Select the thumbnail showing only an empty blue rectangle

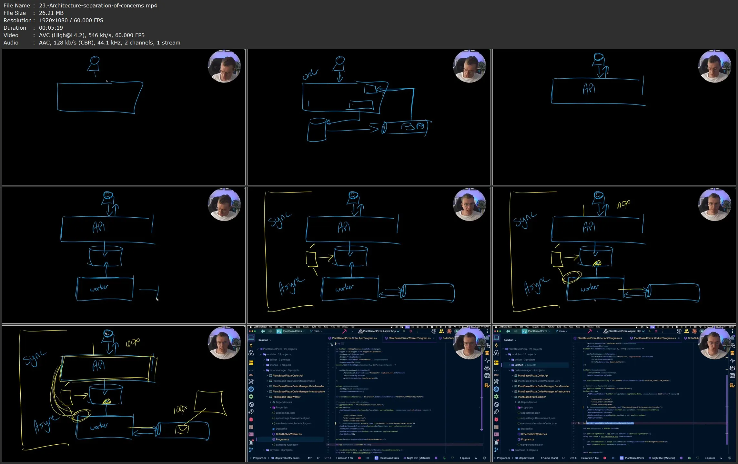click(x=124, y=117)
